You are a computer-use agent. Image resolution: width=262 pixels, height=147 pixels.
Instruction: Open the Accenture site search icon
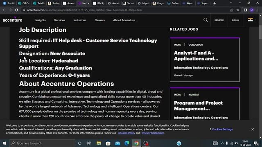point(206,20)
